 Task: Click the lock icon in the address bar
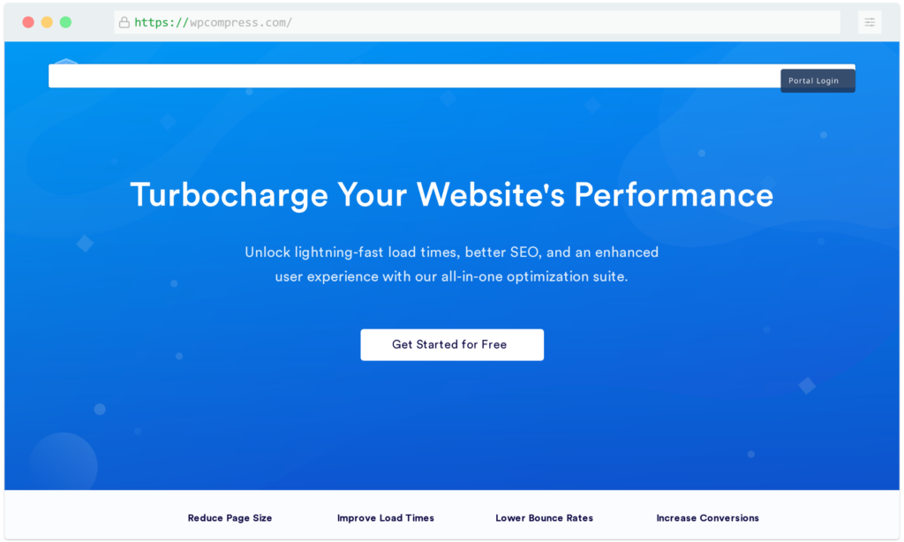[124, 22]
